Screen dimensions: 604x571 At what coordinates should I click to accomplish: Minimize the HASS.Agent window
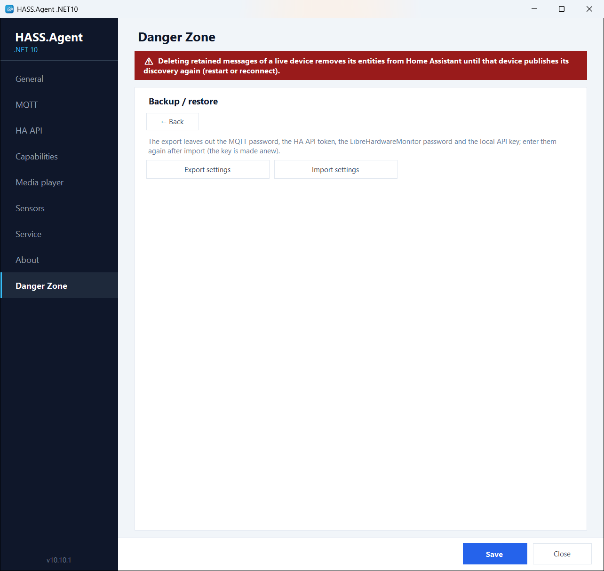pyautogui.click(x=534, y=9)
